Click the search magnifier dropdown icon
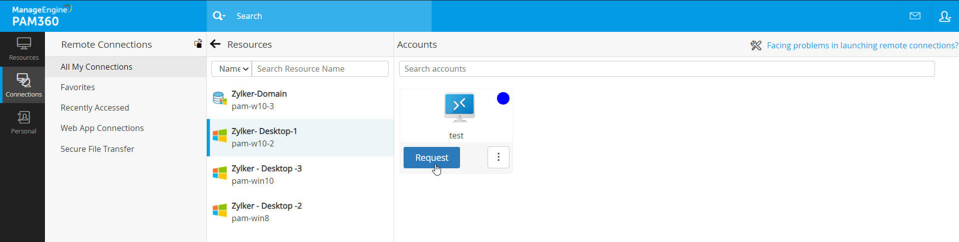This screenshot has height=242, width=959. (x=219, y=16)
